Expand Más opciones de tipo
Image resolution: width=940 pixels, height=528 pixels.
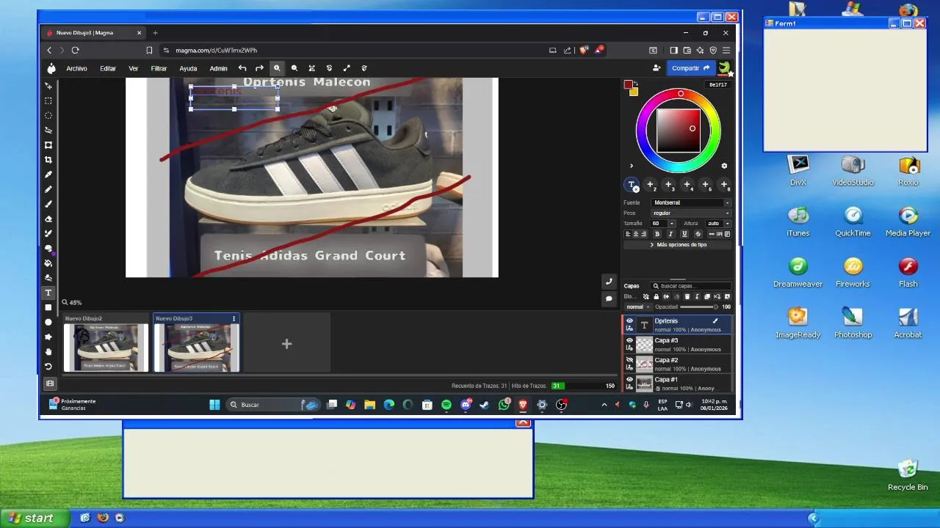pyautogui.click(x=678, y=245)
